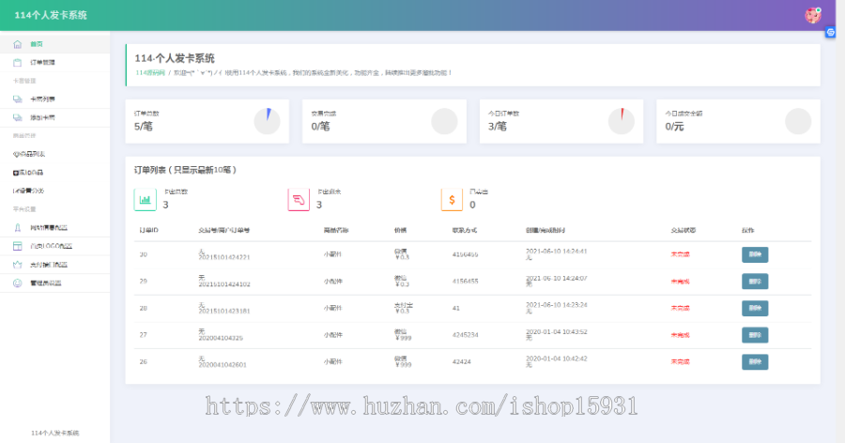Click the green 114 breadcrumb link
The width and height of the screenshot is (845, 443).
pyautogui.click(x=150, y=73)
